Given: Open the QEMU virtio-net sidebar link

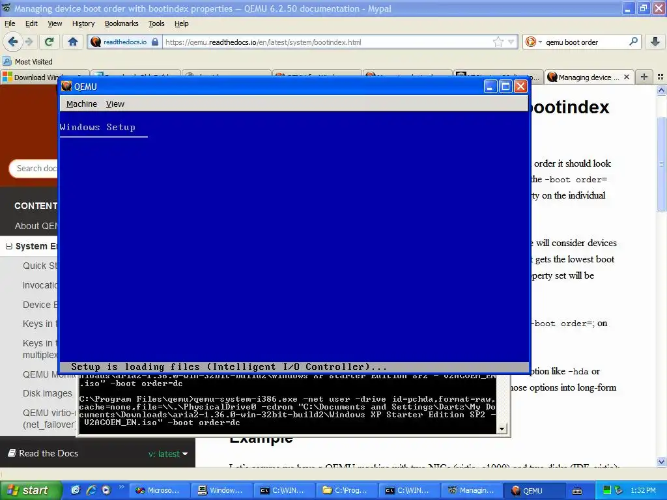Looking at the screenshot, I should pyautogui.click(x=48, y=419).
